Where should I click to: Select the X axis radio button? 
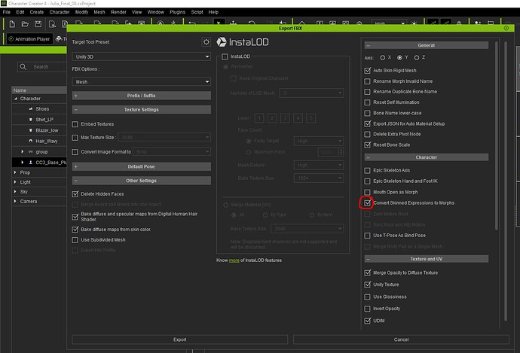[382, 58]
